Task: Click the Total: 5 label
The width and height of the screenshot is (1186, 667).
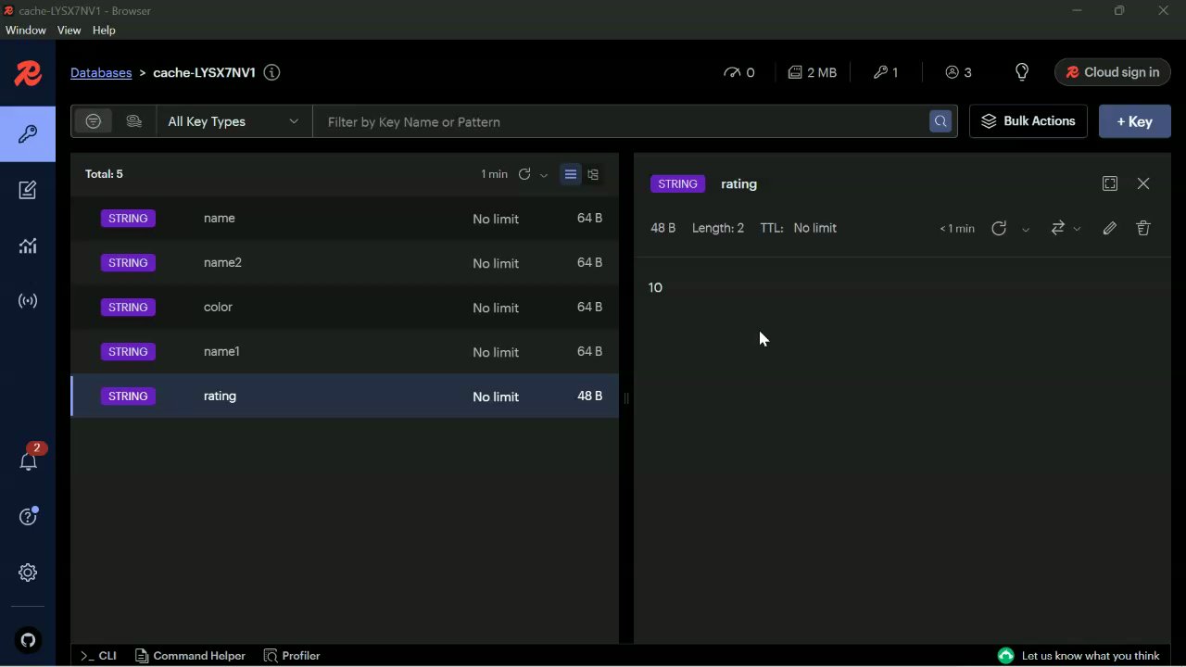Action: click(104, 174)
